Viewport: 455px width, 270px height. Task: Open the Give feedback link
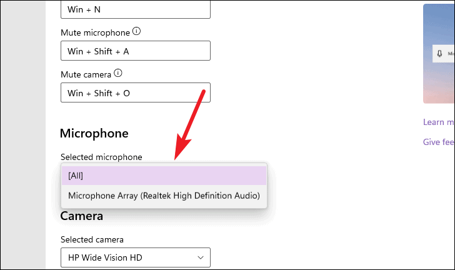(x=439, y=142)
